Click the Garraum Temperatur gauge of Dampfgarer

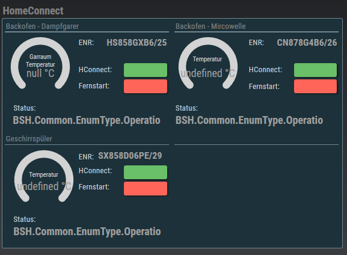tap(40, 63)
